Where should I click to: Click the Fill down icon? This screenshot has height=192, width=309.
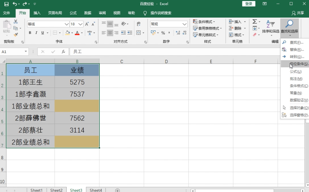255,28
